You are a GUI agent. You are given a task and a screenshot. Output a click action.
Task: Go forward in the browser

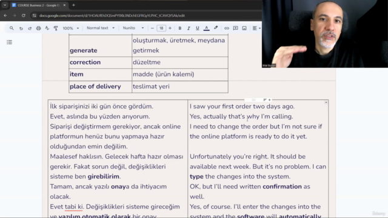[x=15, y=15]
